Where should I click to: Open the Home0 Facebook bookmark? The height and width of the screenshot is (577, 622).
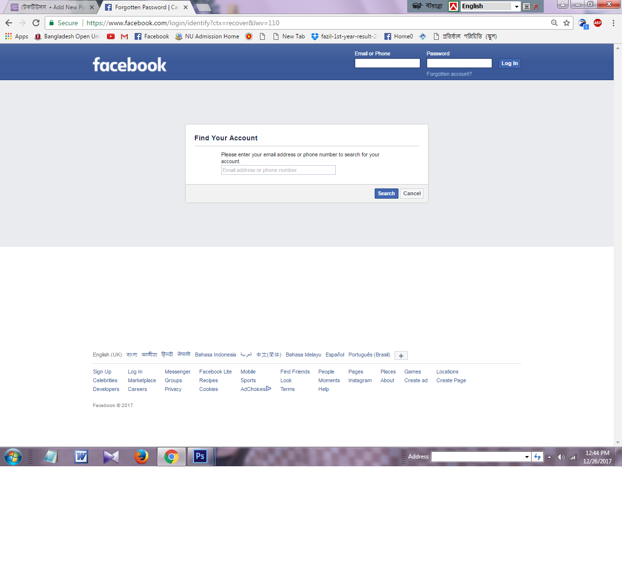click(x=398, y=36)
